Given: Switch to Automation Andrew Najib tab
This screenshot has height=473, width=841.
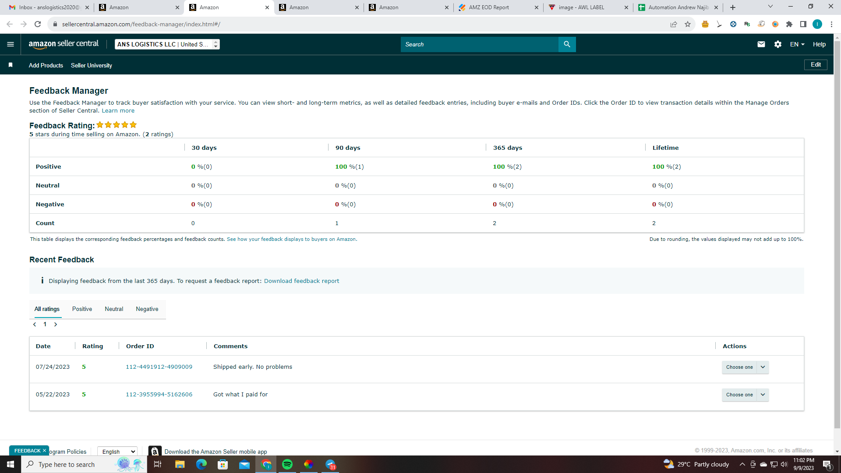Looking at the screenshot, I should [x=678, y=7].
